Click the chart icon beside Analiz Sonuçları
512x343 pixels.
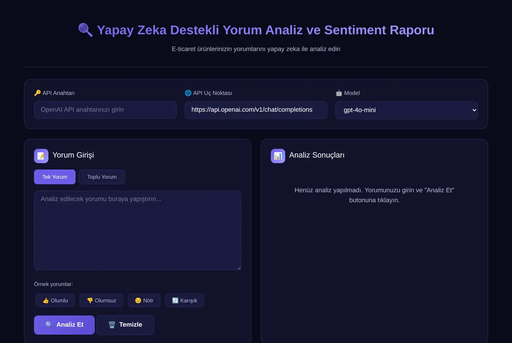point(278,156)
